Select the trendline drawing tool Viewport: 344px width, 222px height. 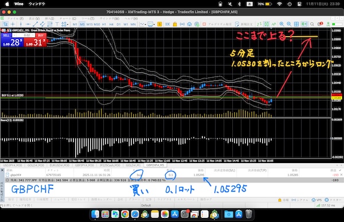click(35, 24)
